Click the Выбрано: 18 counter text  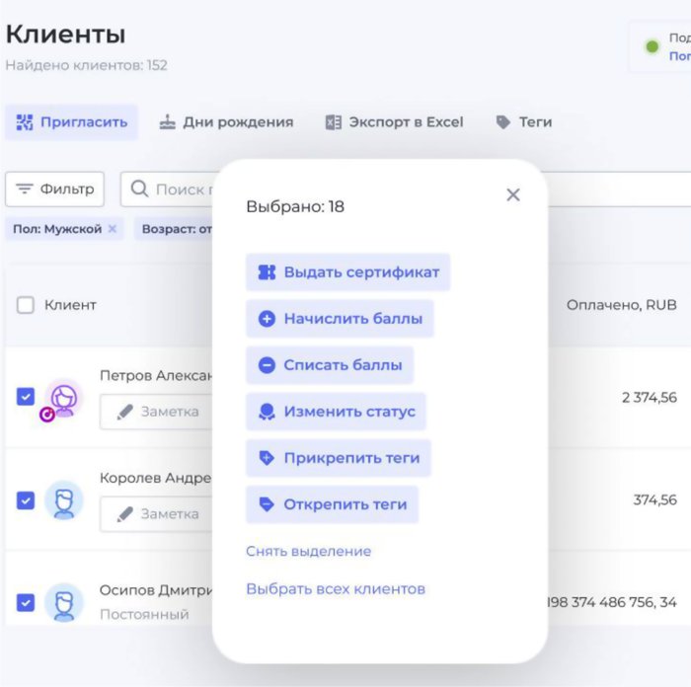pyautogui.click(x=295, y=206)
